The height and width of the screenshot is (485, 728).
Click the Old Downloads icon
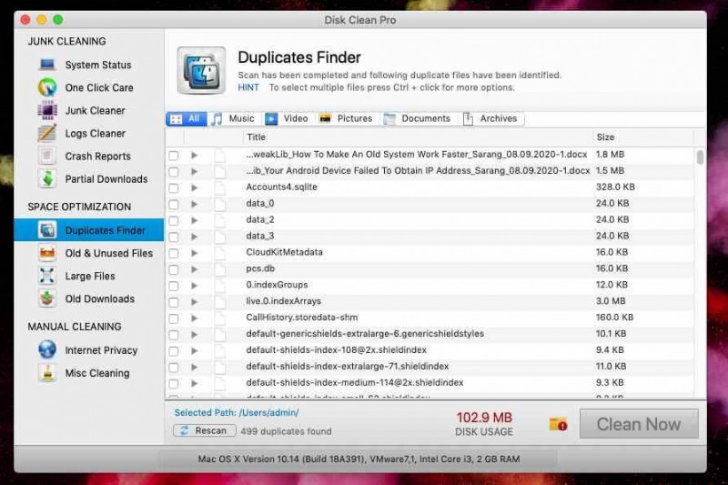coord(47,298)
